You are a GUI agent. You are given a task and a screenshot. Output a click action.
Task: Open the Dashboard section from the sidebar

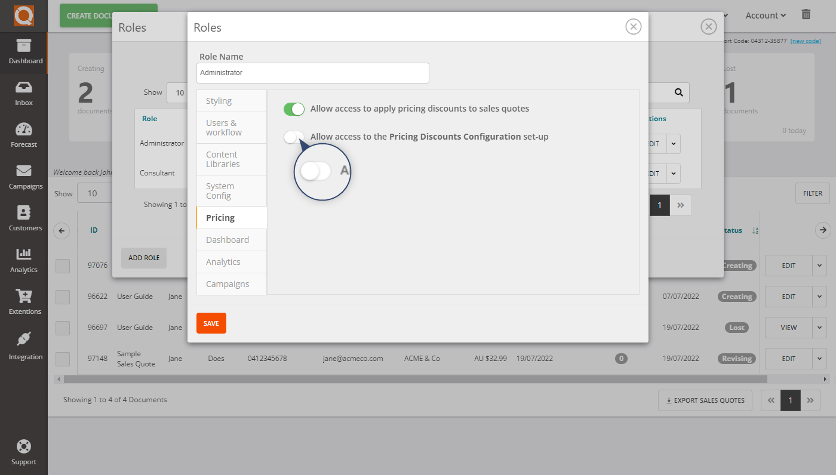pos(24,54)
